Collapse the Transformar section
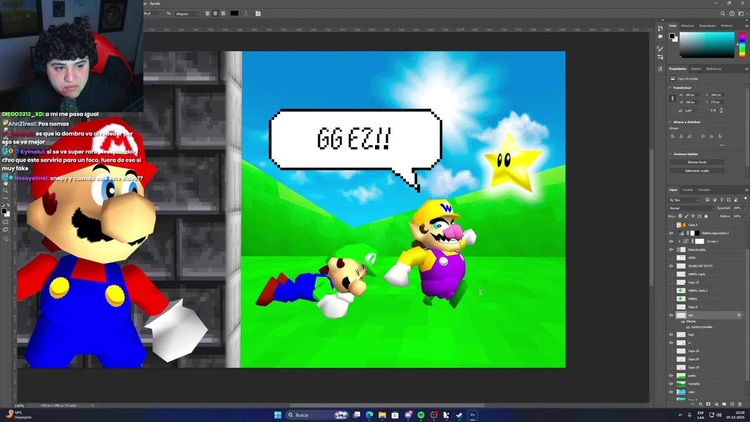The height and width of the screenshot is (422, 750). coord(670,88)
